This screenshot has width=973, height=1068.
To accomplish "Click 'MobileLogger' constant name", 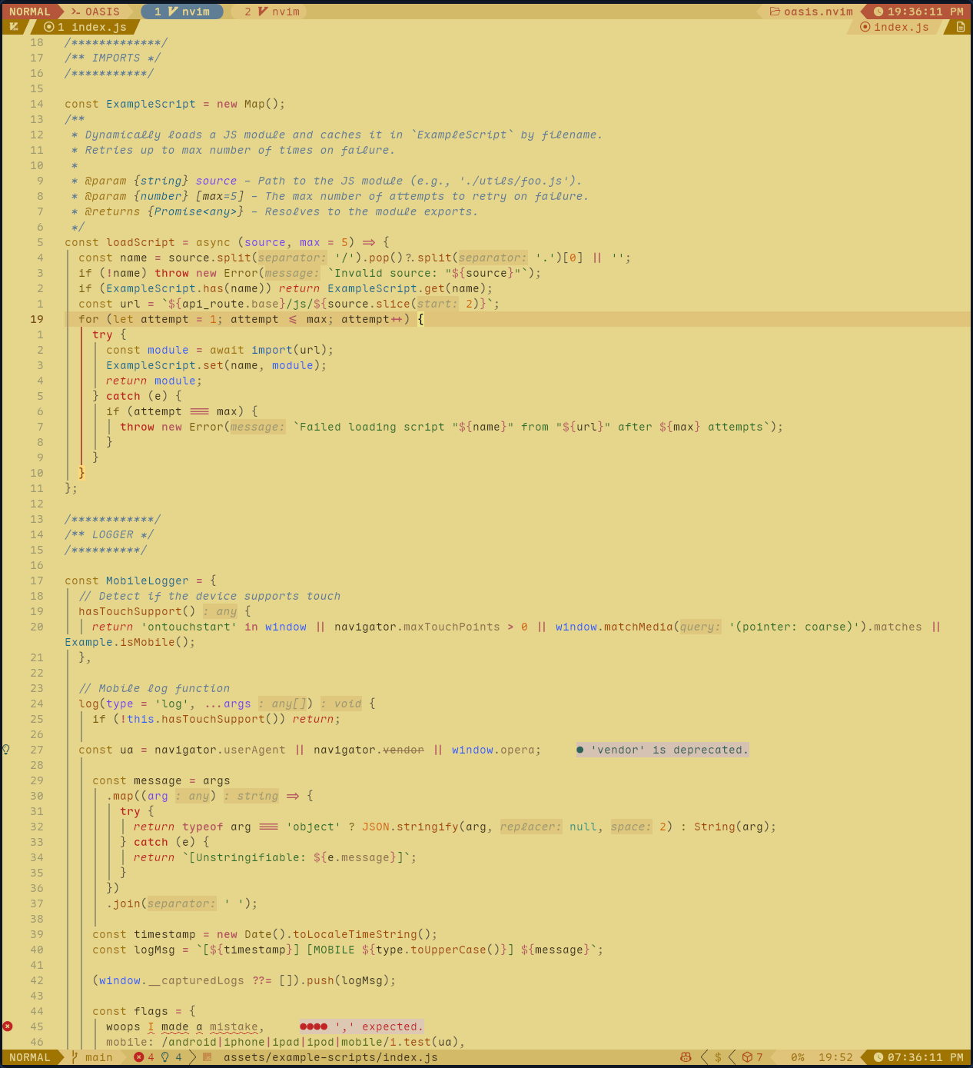I will [x=148, y=581].
